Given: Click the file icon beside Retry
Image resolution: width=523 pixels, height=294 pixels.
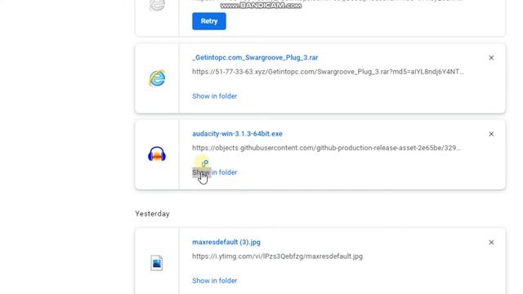Looking at the screenshot, I should click(x=157, y=5).
